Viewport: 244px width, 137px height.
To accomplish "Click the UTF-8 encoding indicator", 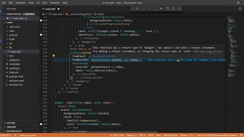I will pyautogui.click(x=142, y=135).
